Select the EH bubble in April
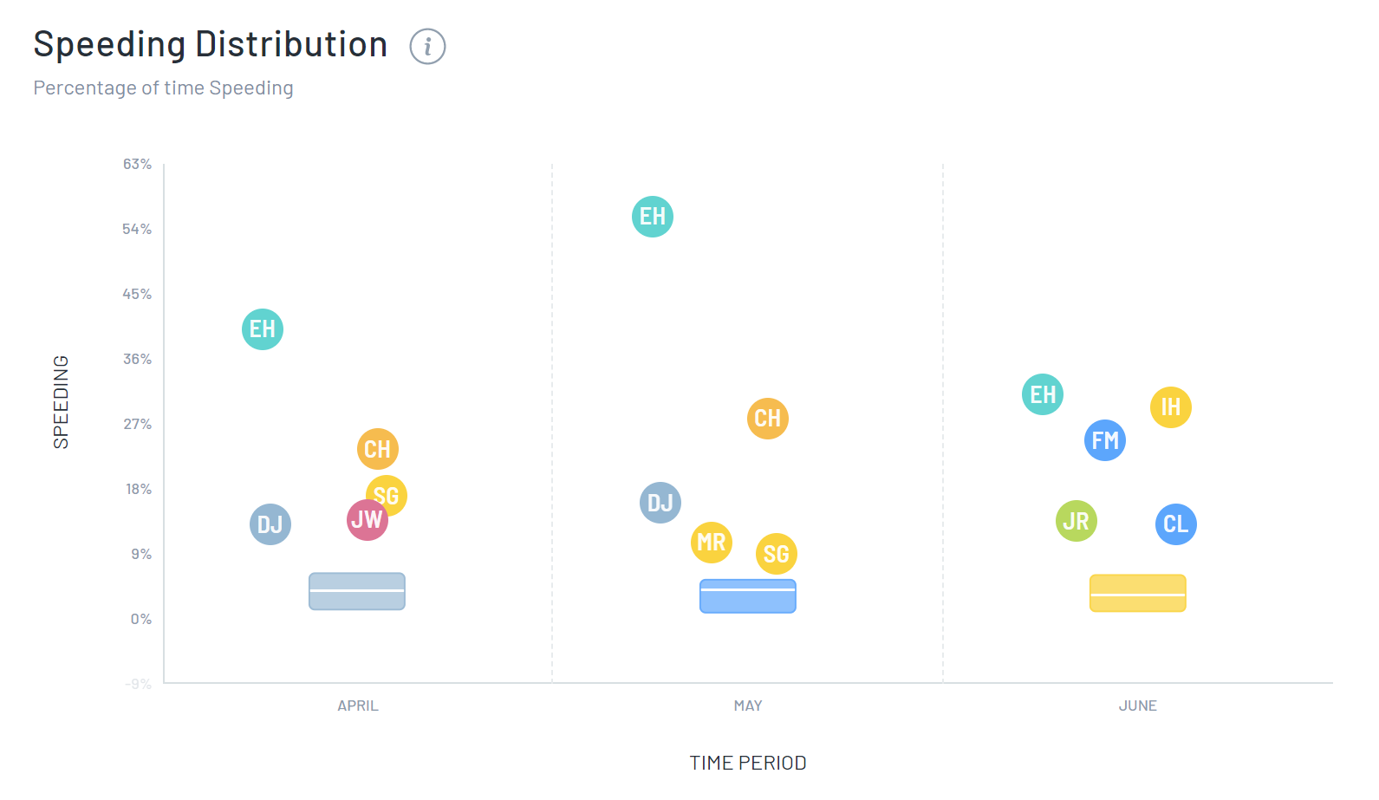This screenshot has height=800, width=1379. [x=263, y=329]
